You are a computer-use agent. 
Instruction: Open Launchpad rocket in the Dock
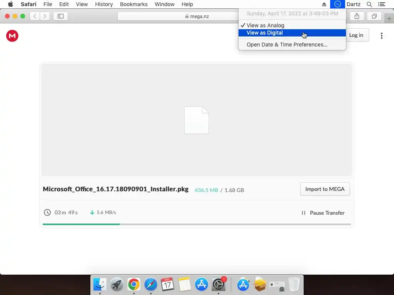point(117,285)
